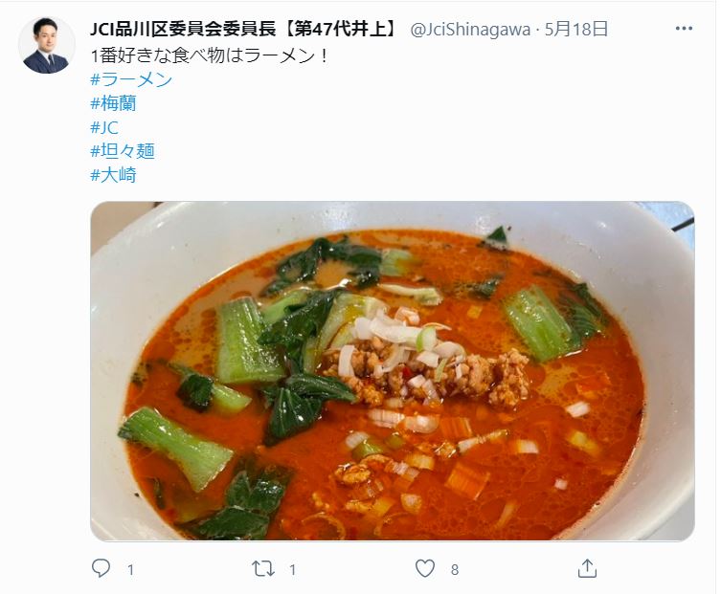The image size is (721, 594).
Task: Click the 【第47代井上】 part of name
Action: [339, 29]
